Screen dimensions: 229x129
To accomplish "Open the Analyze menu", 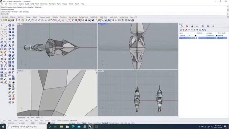I will (x=65, y=4).
